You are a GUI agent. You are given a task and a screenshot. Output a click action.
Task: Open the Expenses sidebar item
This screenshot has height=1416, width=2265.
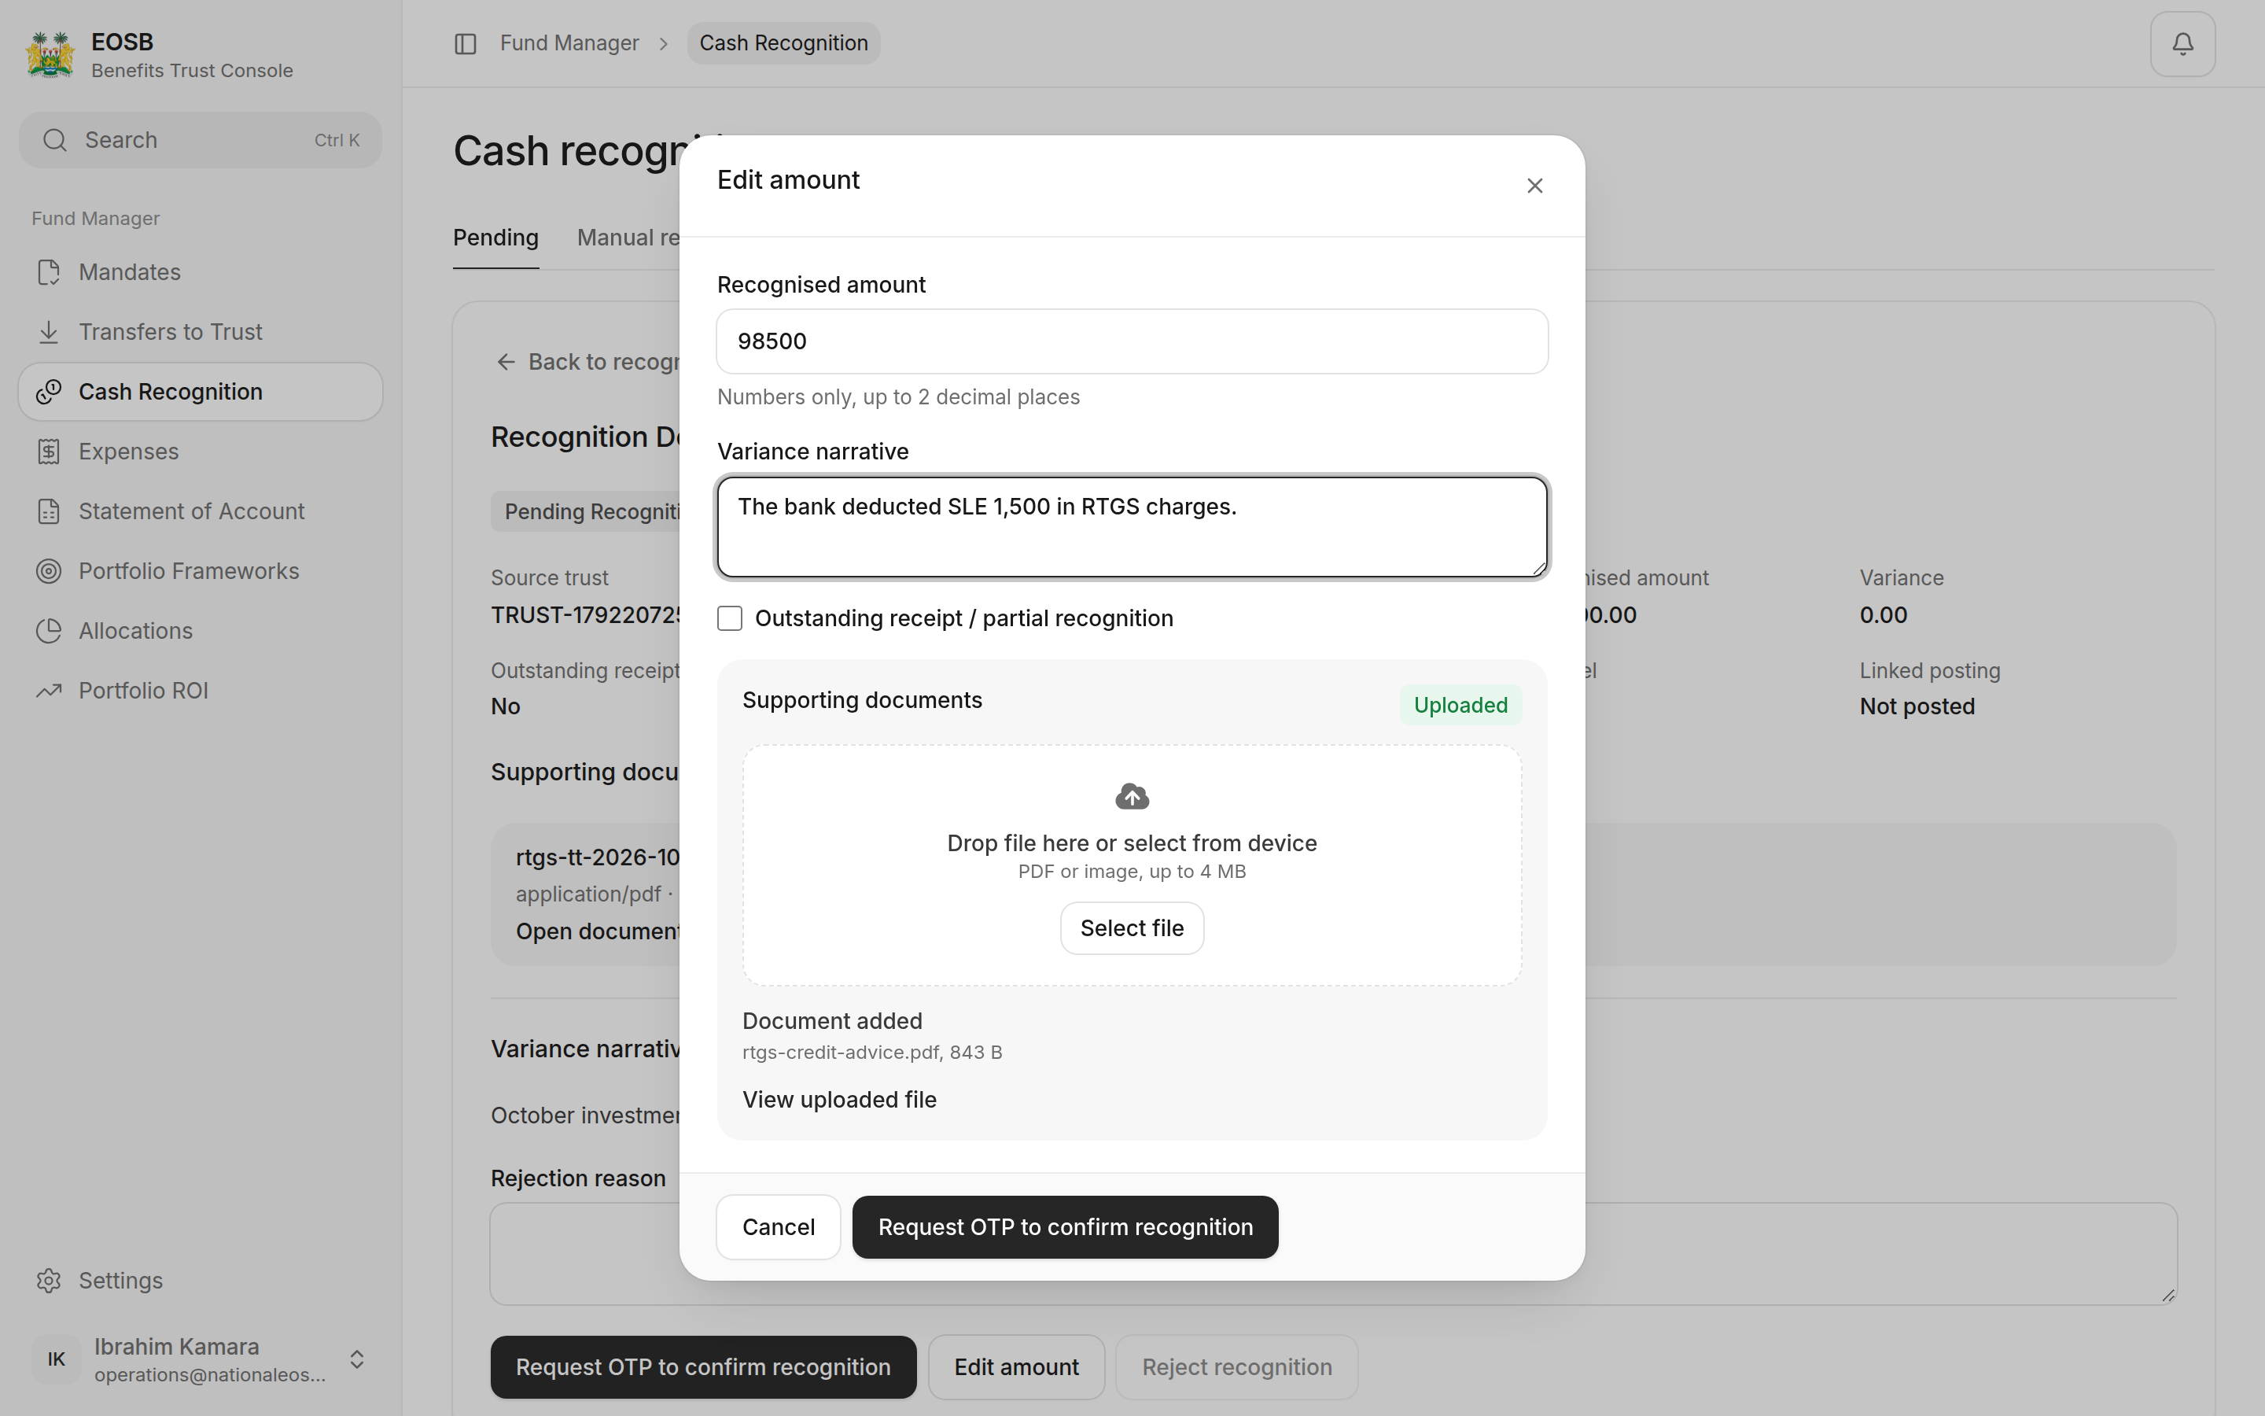click(201, 452)
